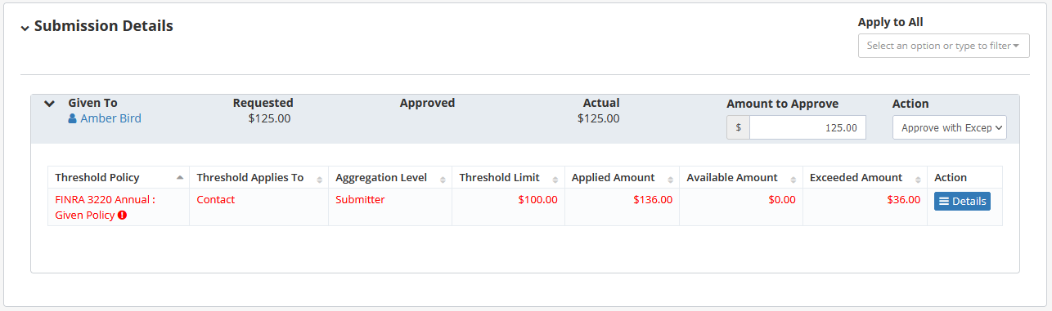The width and height of the screenshot is (1052, 311).
Task: Select the FINRA 3220 Annual policy text
Action: (105, 199)
